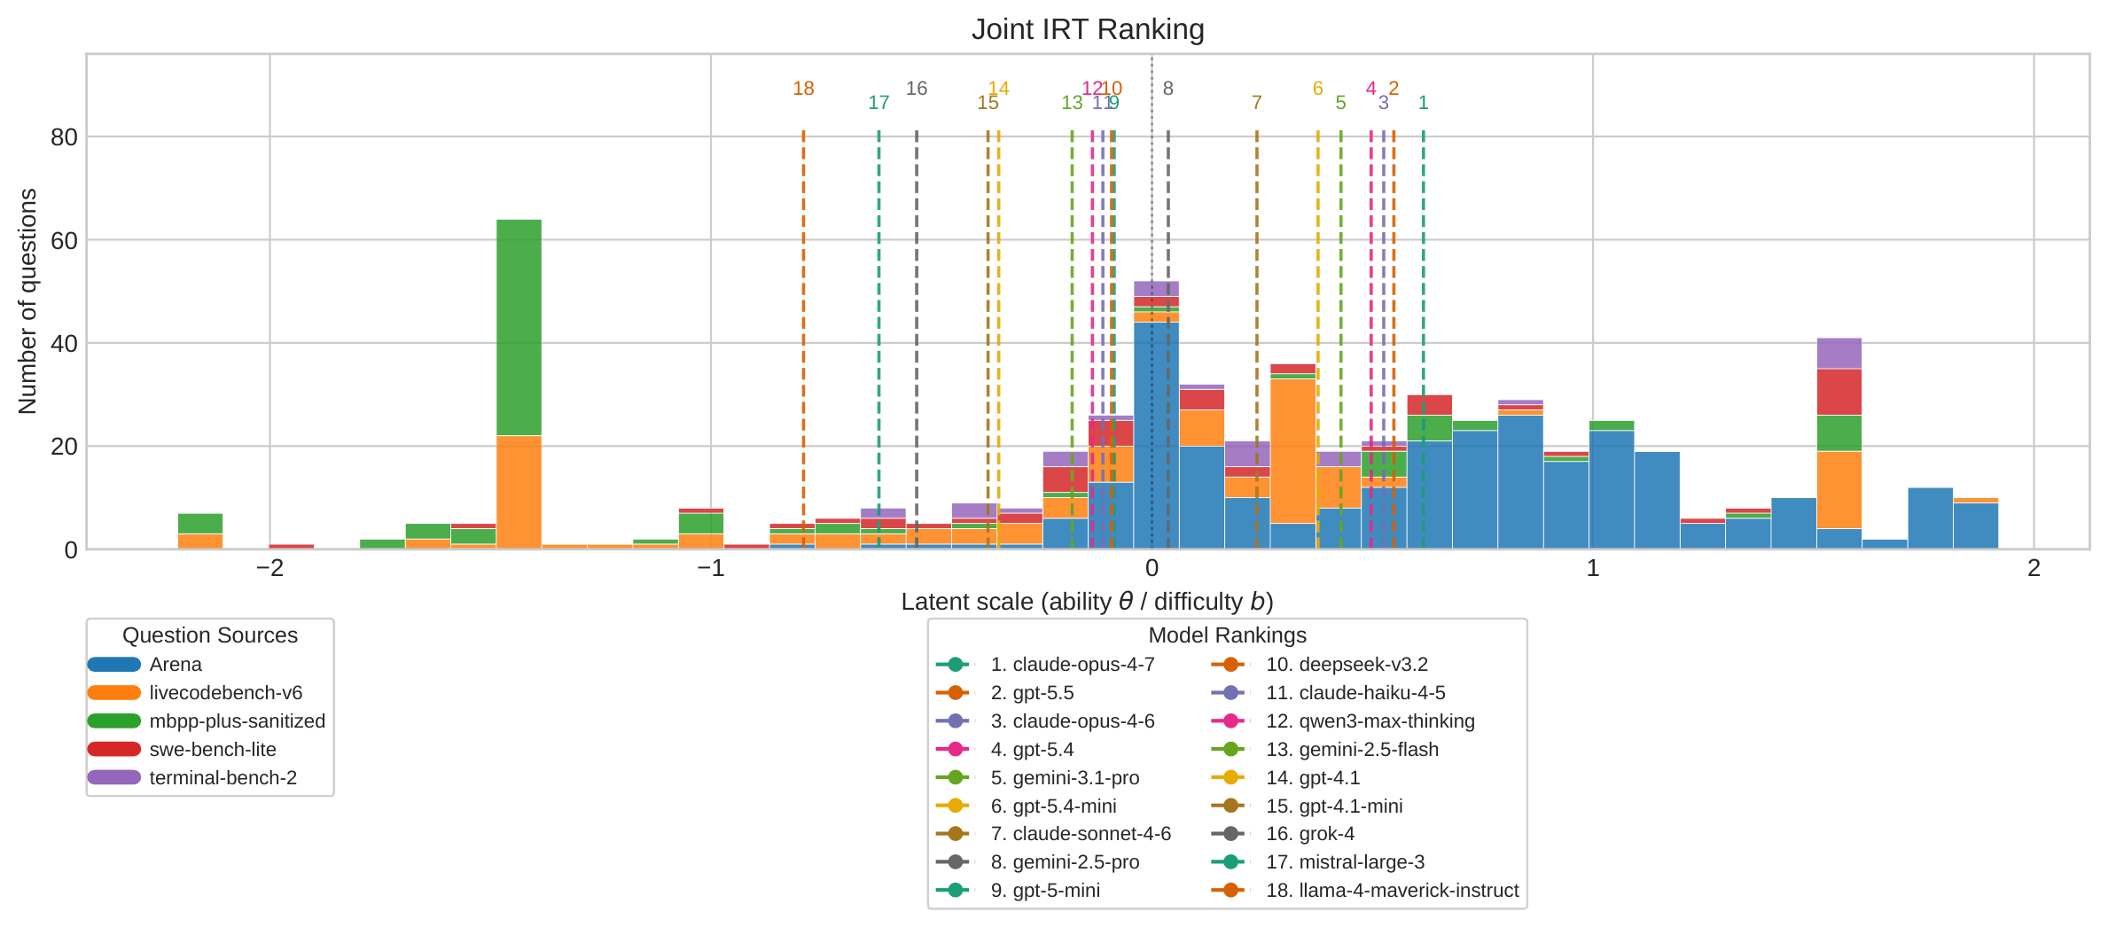Click the gpt-5.5 legend marker
This screenshot has height=927, width=2108.
point(956,693)
